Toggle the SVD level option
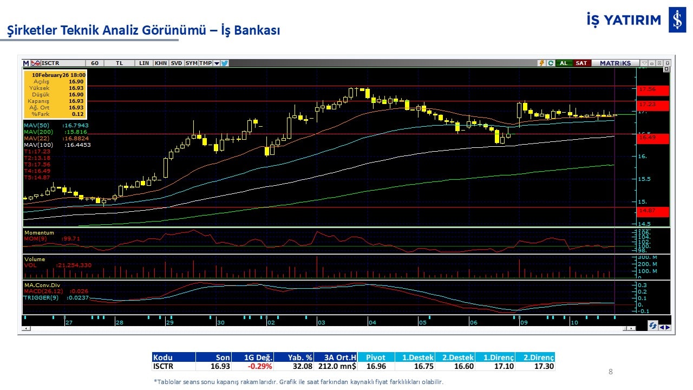This screenshot has width=693, height=390. tap(176, 63)
